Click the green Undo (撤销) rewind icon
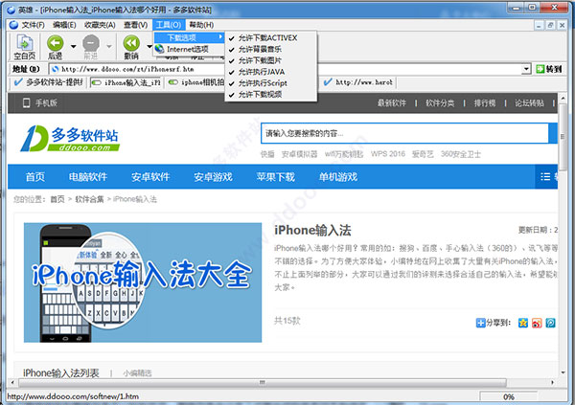The width and height of the screenshot is (575, 405). pos(131,43)
